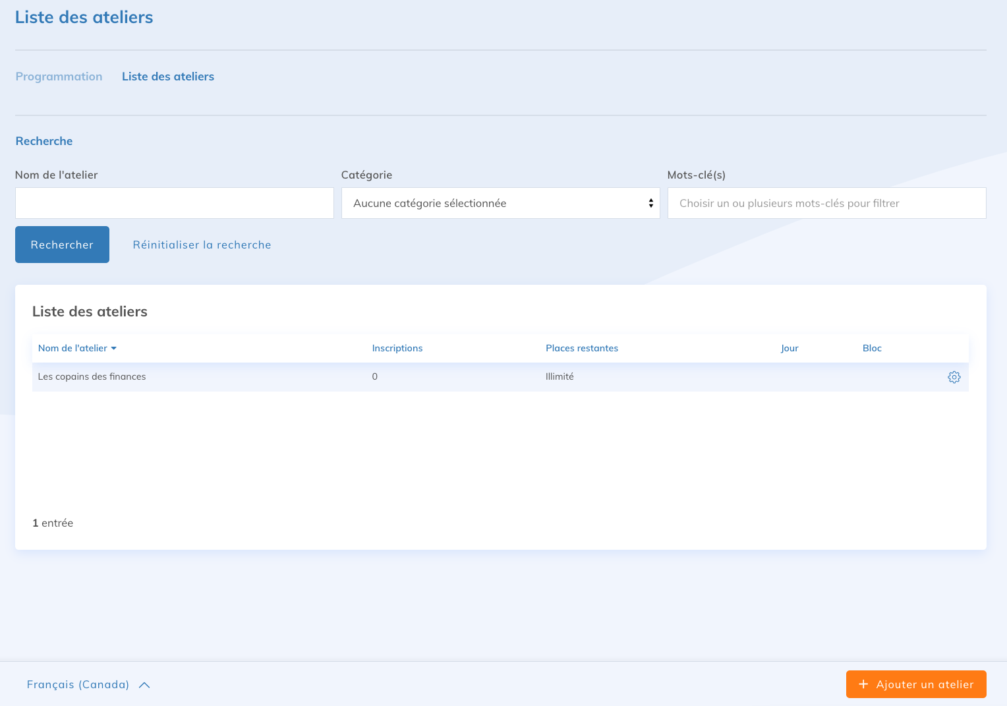
Task: Sort table by Jour column
Action: pos(789,348)
